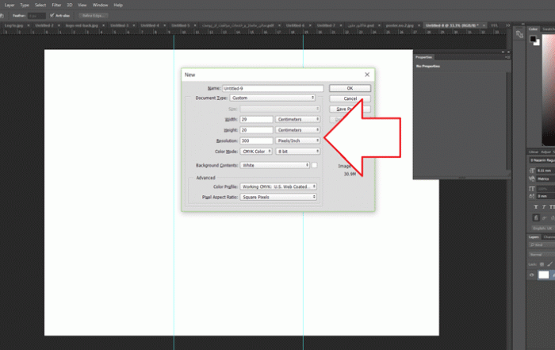Open the font family dropdown in Character panel
The image size is (555, 350).
(542, 160)
